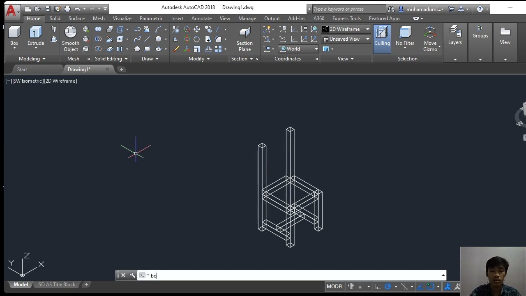Expand the Modeling panel
526x296 pixels.
32,59
